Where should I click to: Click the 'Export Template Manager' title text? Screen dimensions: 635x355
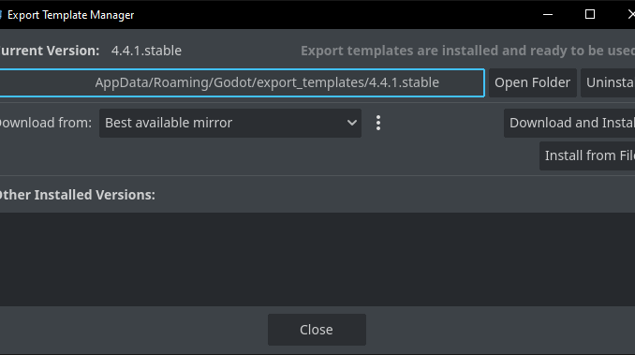[71, 15]
